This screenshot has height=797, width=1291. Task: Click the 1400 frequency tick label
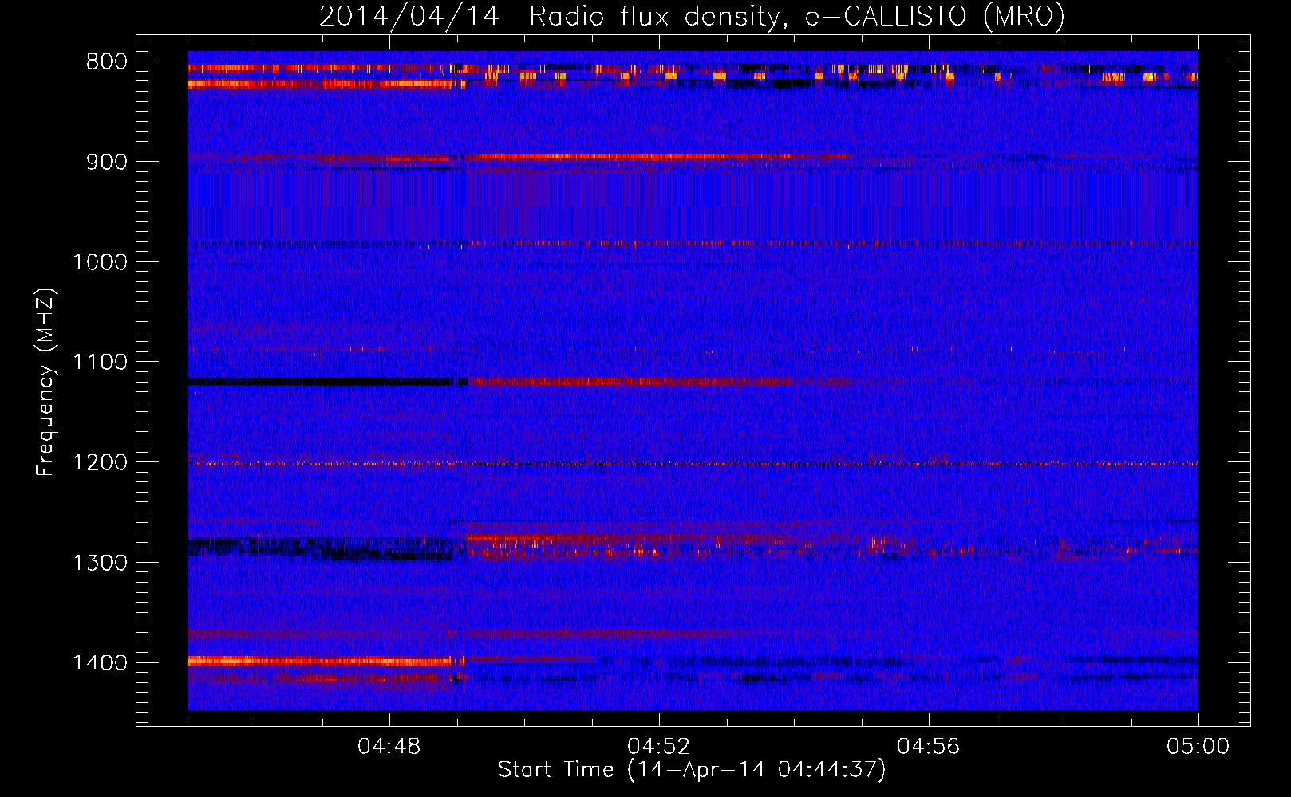click(x=100, y=663)
